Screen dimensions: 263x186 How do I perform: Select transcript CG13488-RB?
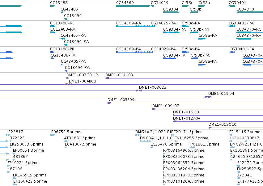pos(62,23)
